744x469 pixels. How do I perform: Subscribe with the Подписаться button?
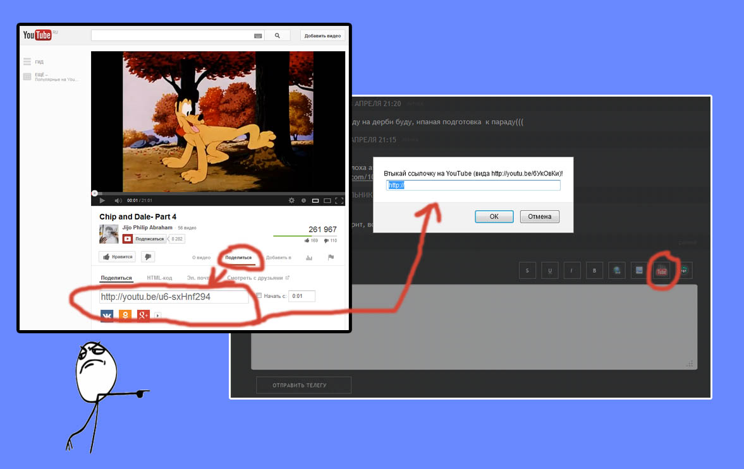(x=144, y=239)
